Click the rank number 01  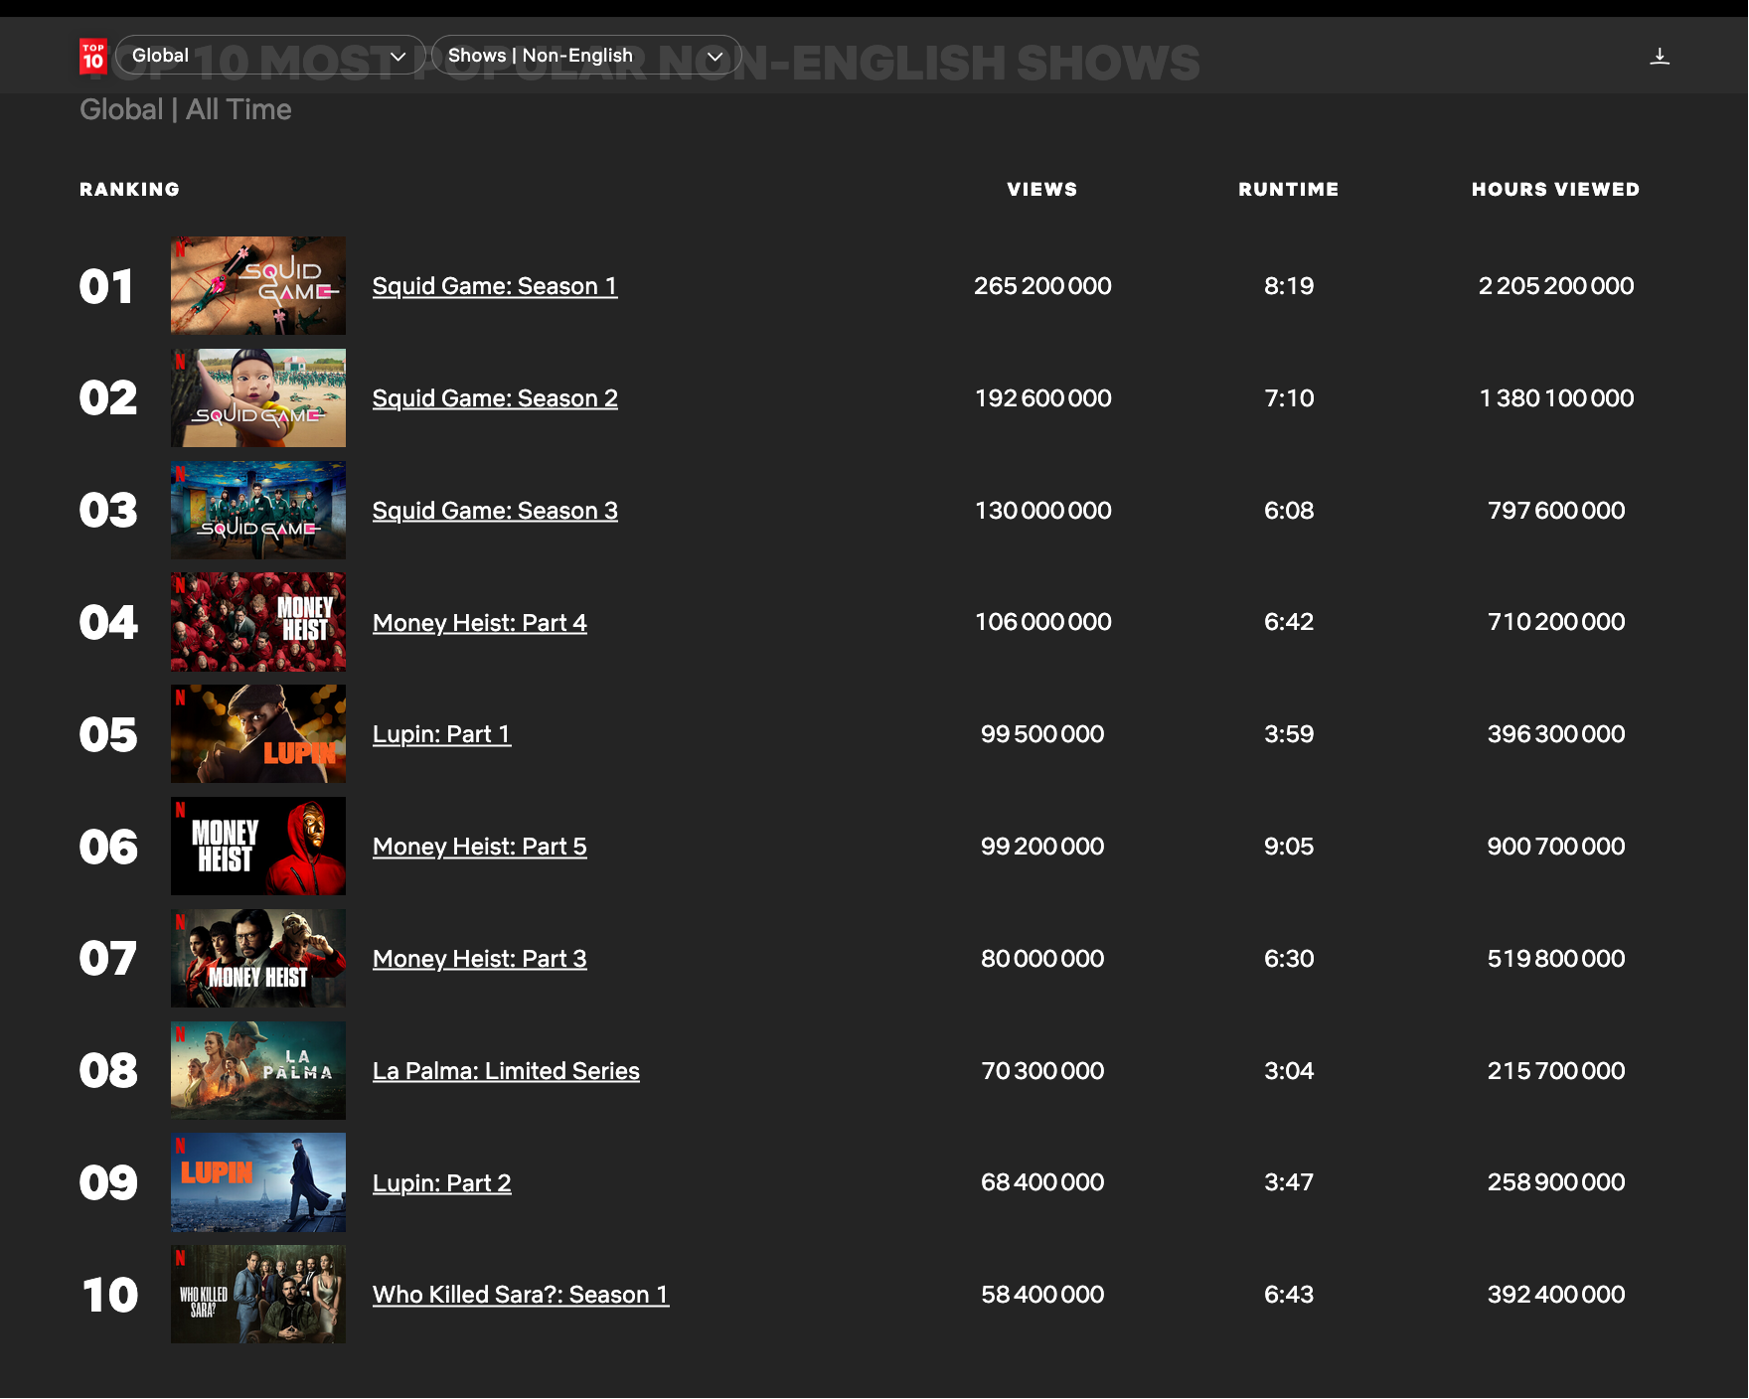[106, 287]
